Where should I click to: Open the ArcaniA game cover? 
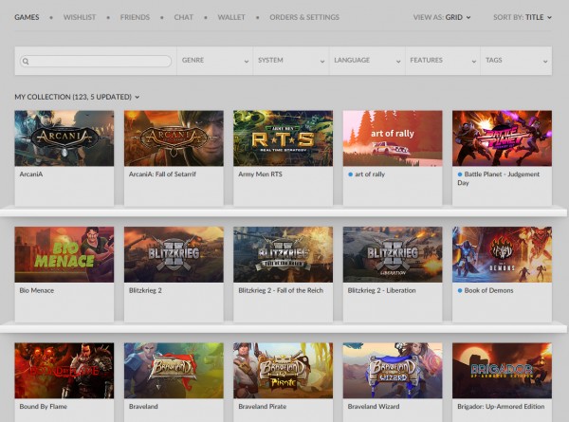click(64, 138)
